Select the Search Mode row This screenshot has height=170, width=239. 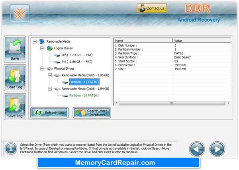pos(172,57)
